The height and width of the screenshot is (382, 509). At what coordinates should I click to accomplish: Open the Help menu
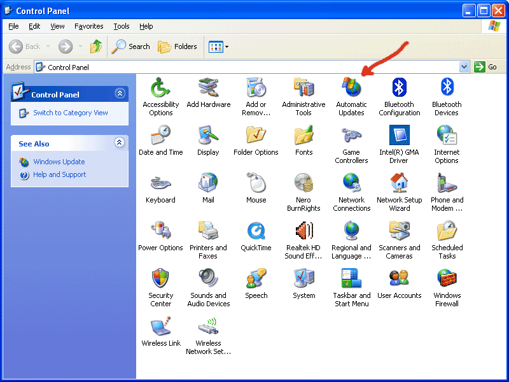pos(146,26)
